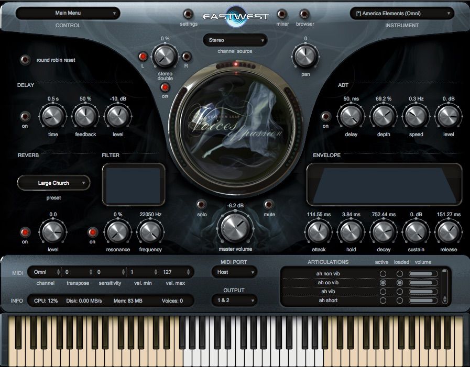
Task: Open the browser view button
Action: (x=304, y=14)
